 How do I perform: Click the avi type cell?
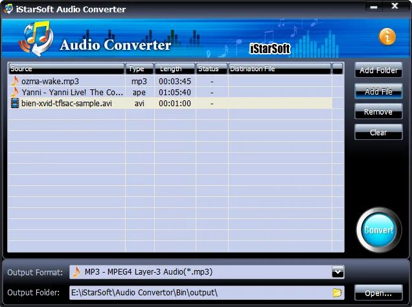pos(139,103)
